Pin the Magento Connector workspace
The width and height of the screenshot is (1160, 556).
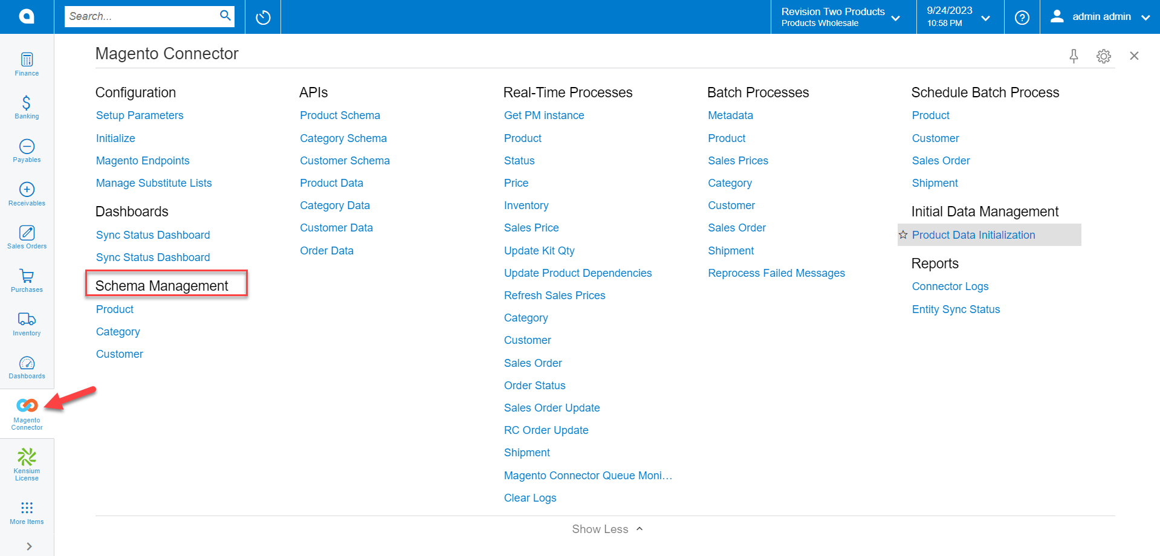[x=1074, y=56]
